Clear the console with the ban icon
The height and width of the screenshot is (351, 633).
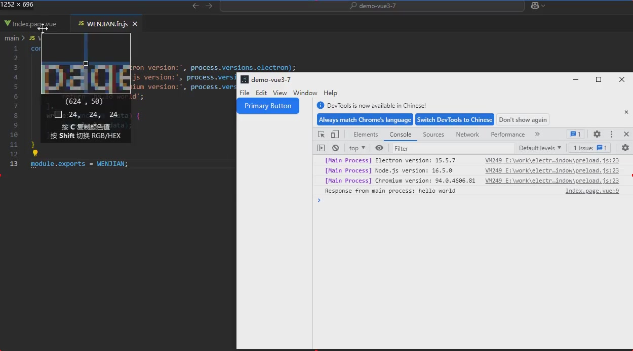[335, 148]
